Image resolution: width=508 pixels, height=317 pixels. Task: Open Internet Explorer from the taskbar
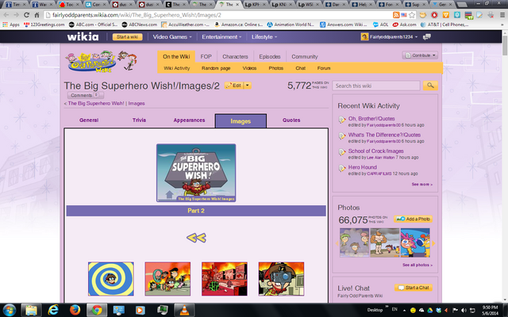pos(53,310)
